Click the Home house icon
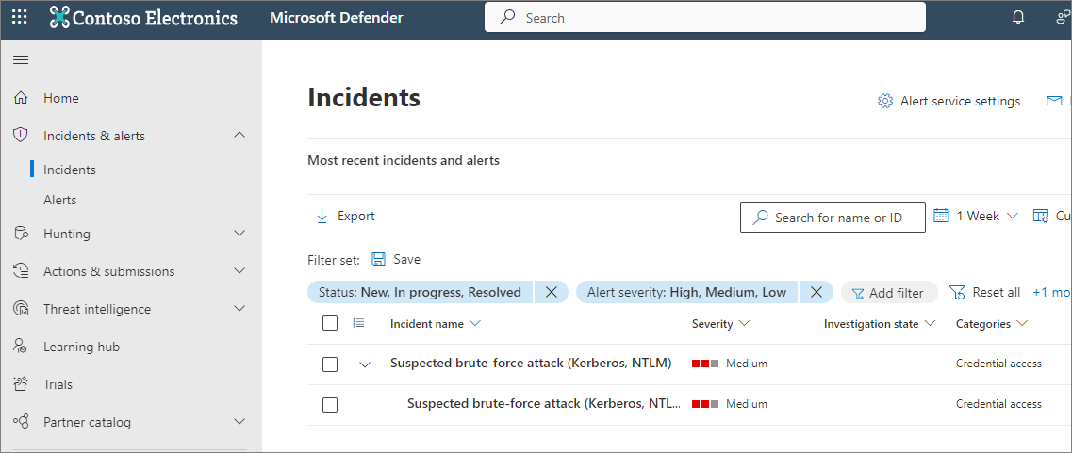Screen dimensions: 1072x453 21,98
